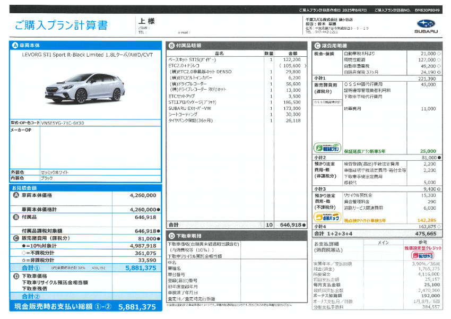Click the yellow 点検パック badge
The image size is (451, 319).
pyautogui.click(x=327, y=217)
